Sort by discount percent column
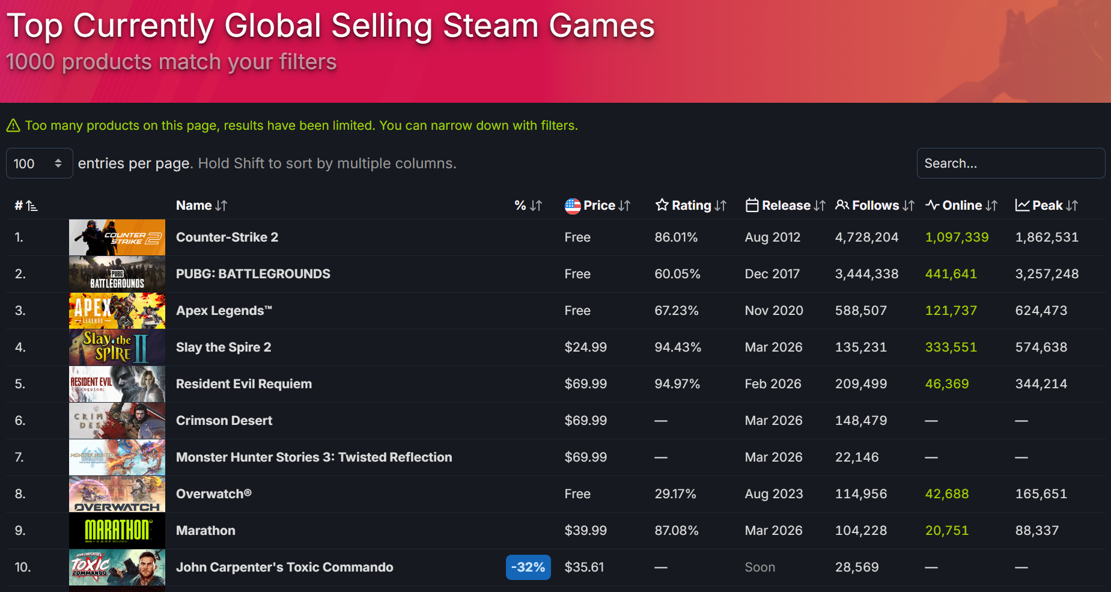Viewport: 1111px width, 592px height. click(x=528, y=206)
